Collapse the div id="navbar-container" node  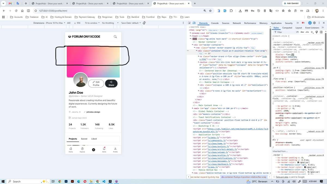193,45
